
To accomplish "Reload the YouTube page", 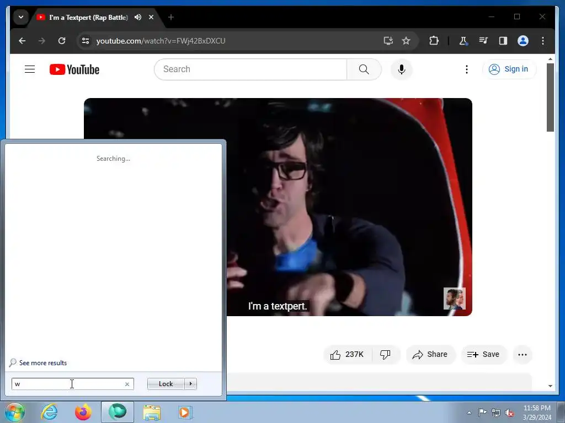I will click(x=62, y=41).
